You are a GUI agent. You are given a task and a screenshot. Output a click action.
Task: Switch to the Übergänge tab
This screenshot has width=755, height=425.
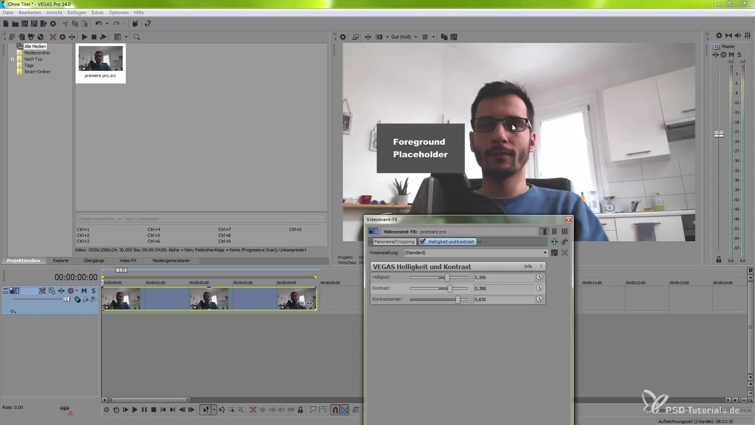click(x=94, y=261)
